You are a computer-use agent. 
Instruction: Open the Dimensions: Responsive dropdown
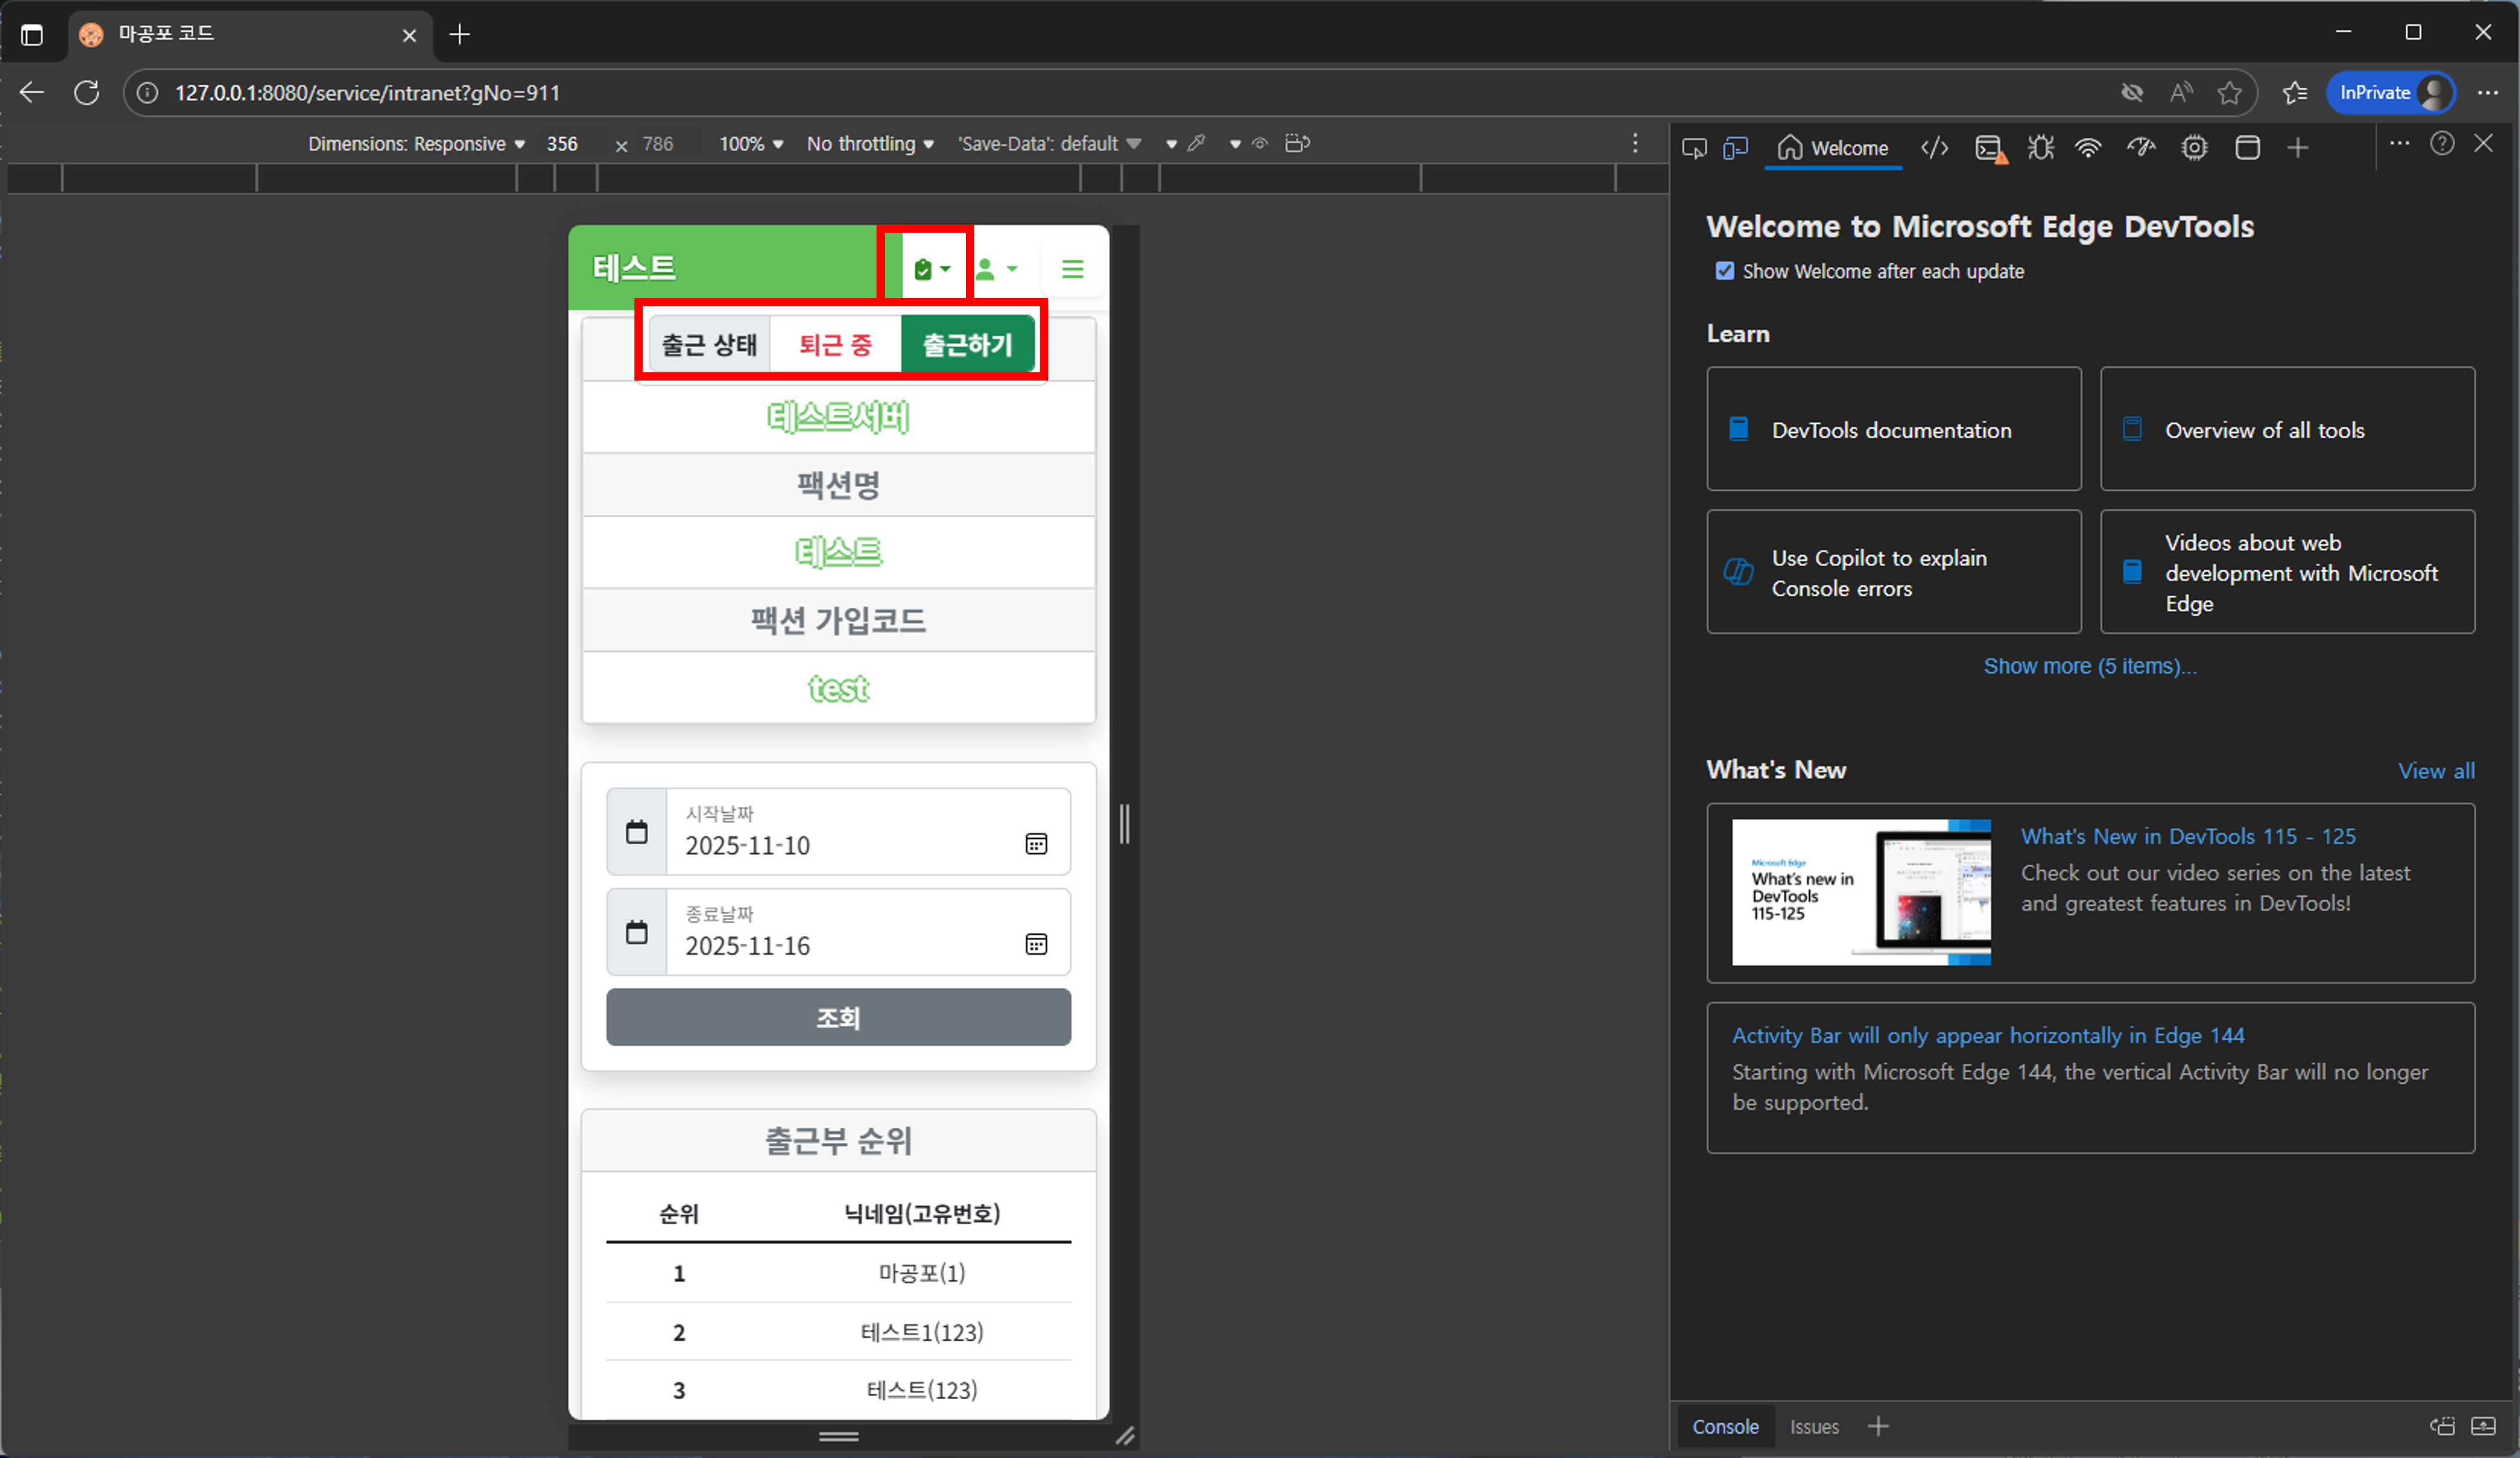point(416,143)
